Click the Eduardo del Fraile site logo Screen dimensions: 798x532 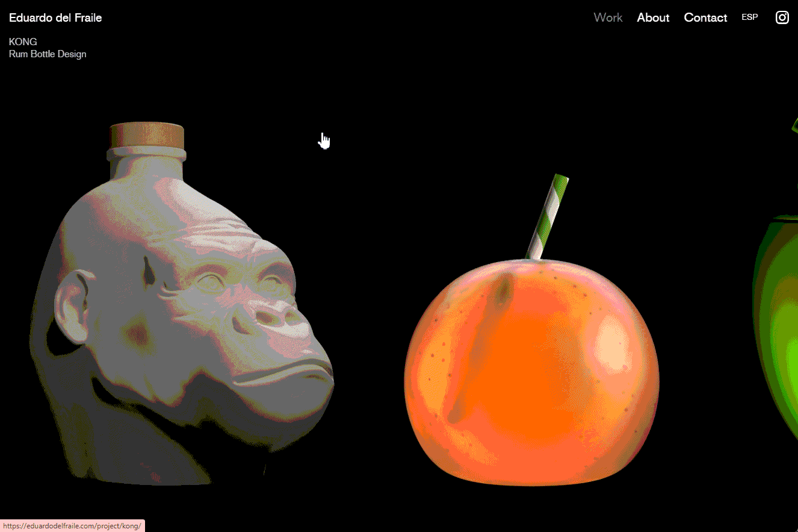pos(55,17)
